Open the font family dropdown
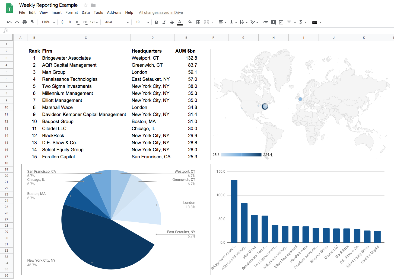This screenshot has width=394, height=279. [x=116, y=22]
